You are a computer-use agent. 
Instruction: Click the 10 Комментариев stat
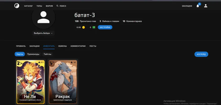[x=132, y=21]
